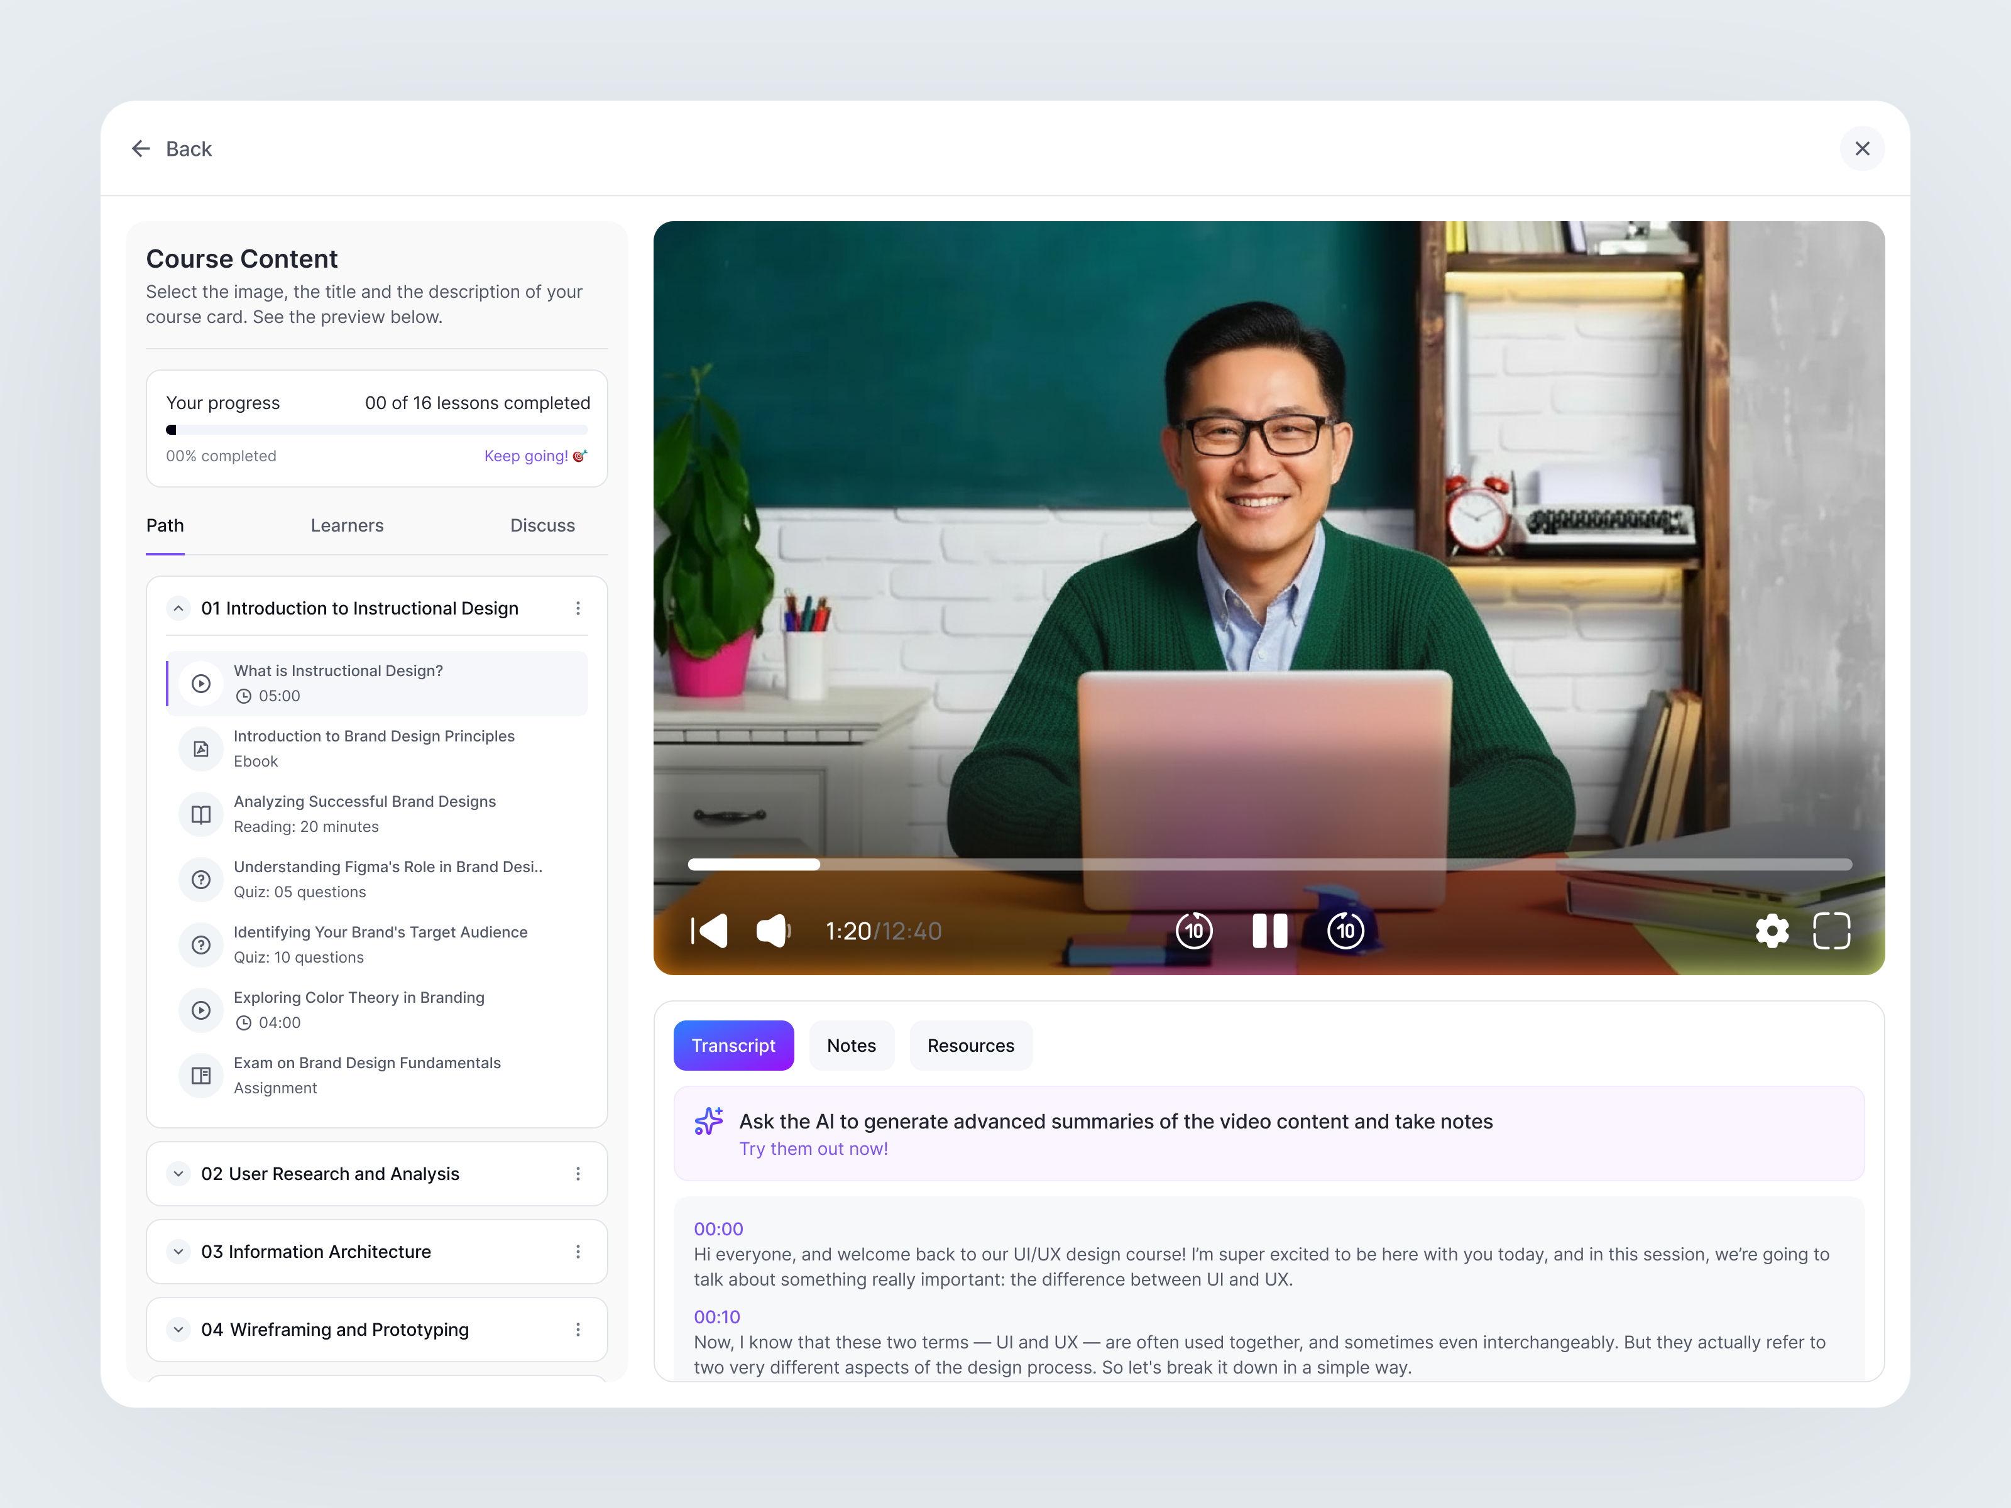Jump to the previous video
The height and width of the screenshot is (1508, 2011).
tap(708, 930)
